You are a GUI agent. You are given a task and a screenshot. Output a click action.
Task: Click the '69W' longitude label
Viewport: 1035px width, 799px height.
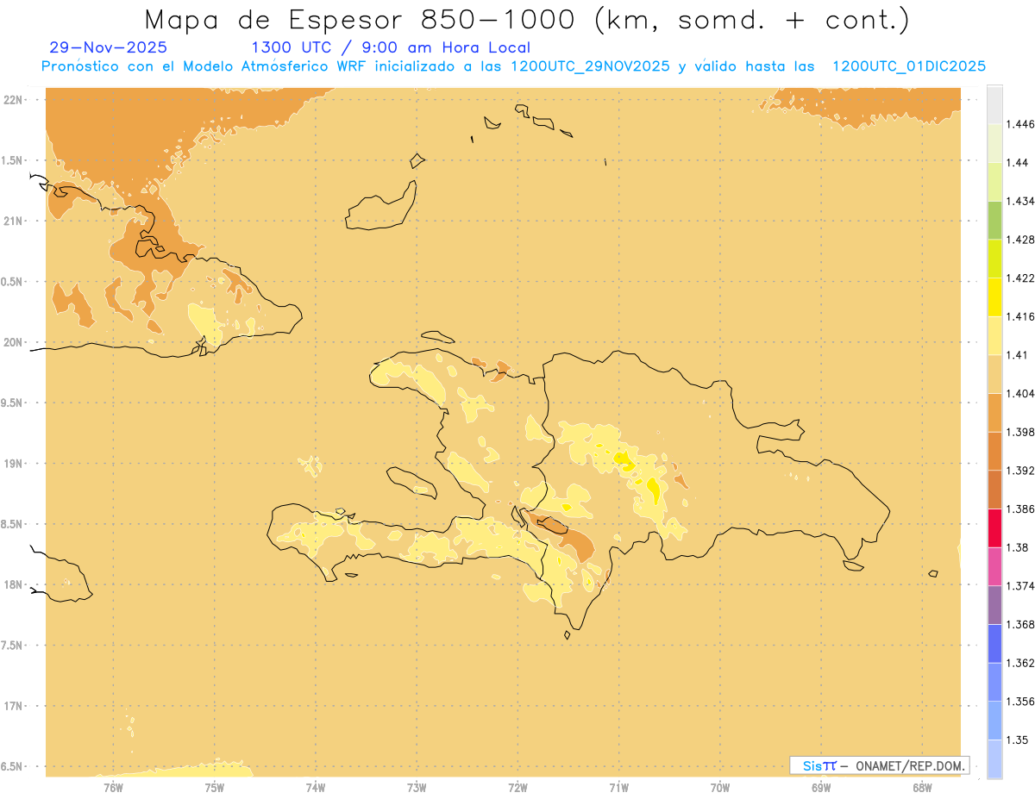coord(821,786)
